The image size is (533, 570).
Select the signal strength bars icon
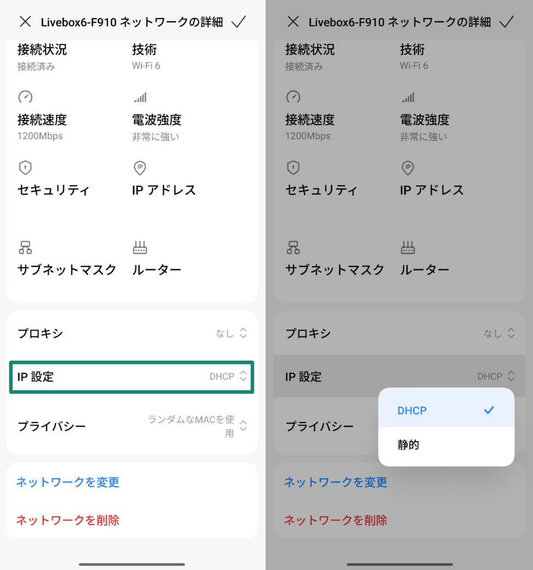(x=140, y=97)
